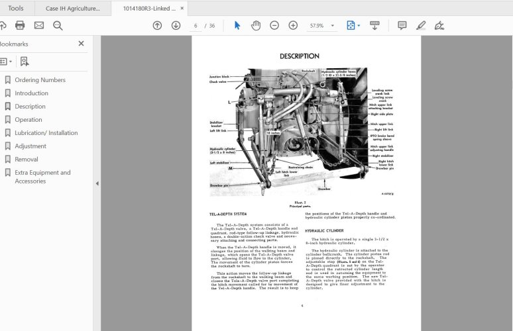
Task: Open the Tools tab
Action: tap(16, 8)
